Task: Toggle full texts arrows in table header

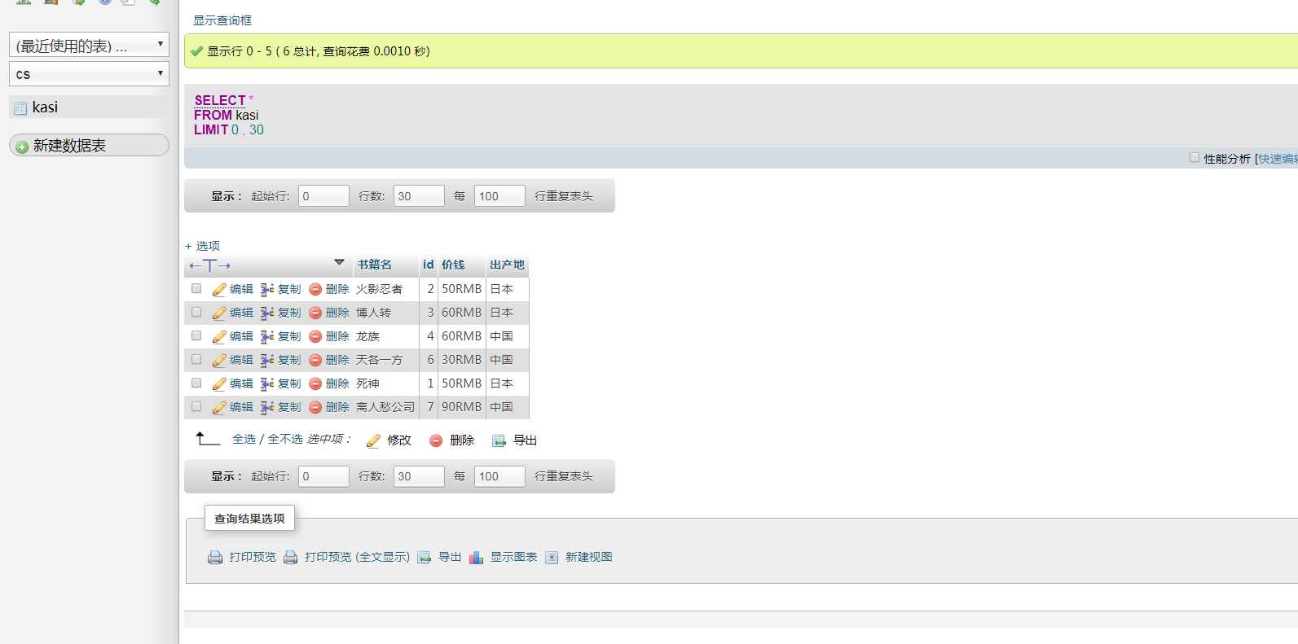Action: coord(210,265)
